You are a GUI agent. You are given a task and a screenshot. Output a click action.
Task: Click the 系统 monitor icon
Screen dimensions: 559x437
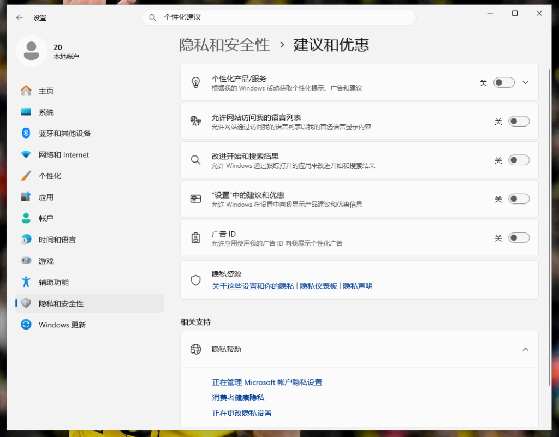(x=26, y=112)
